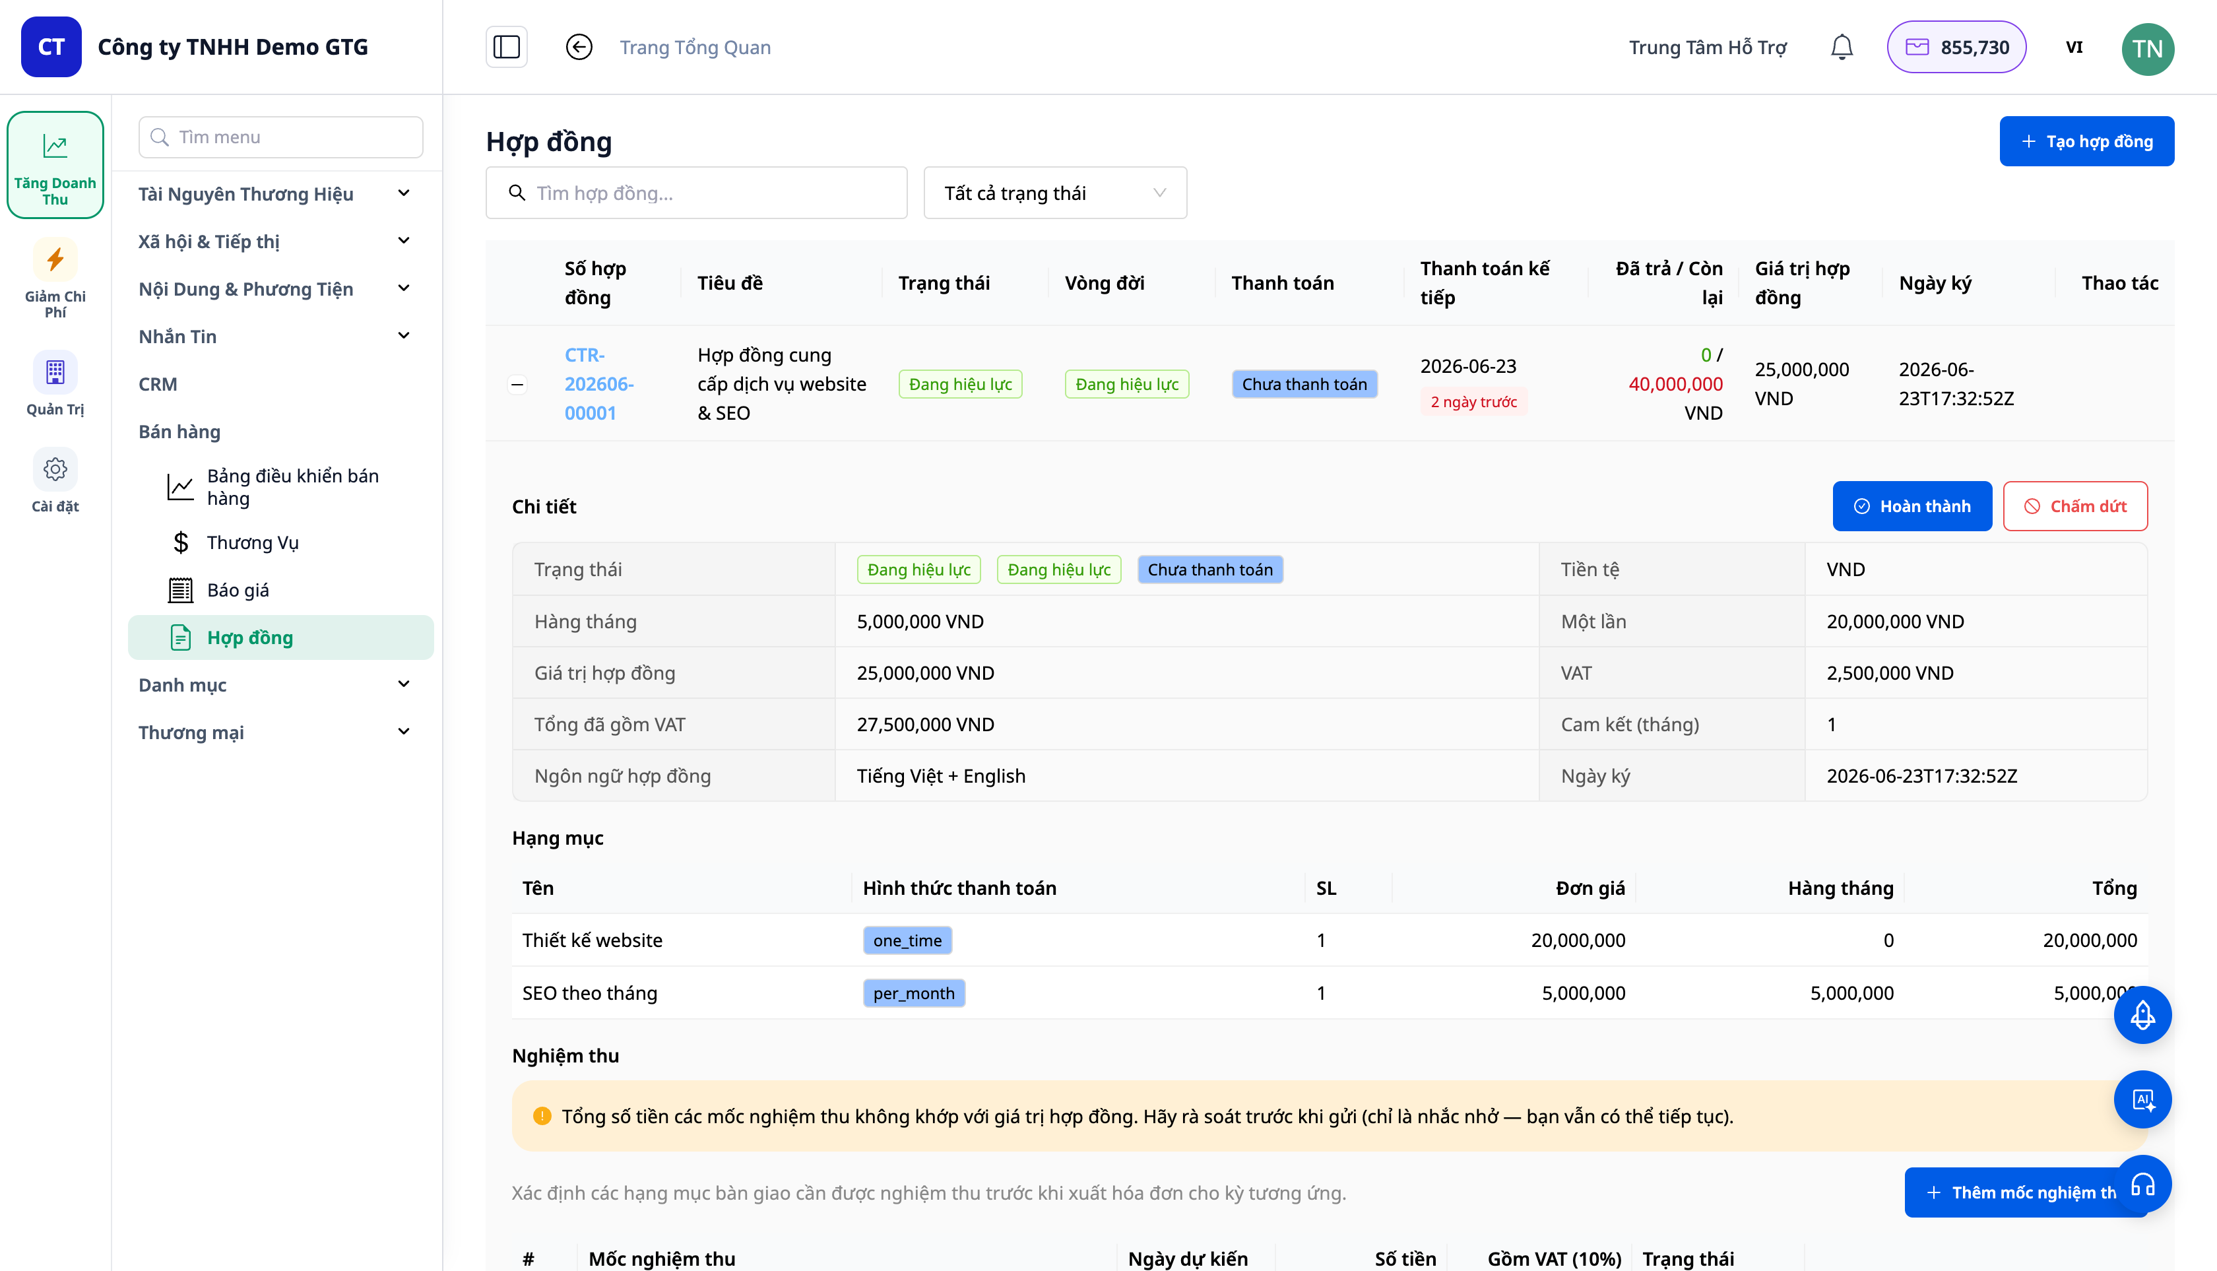Open Quản Trị building section
The height and width of the screenshot is (1271, 2217).
55,384
